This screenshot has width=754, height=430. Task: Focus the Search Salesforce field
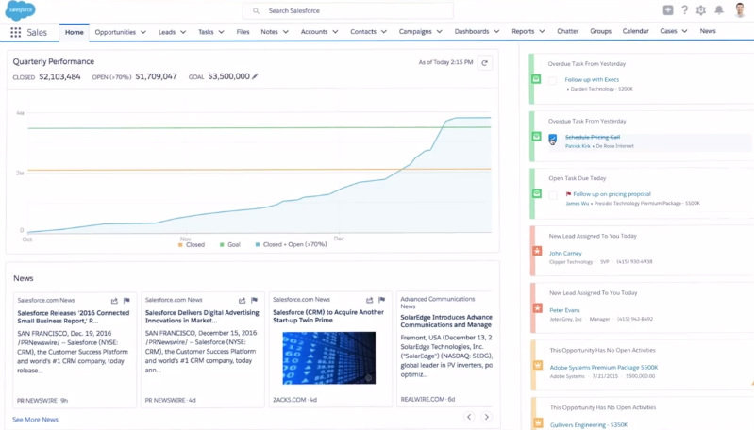pyautogui.click(x=348, y=10)
